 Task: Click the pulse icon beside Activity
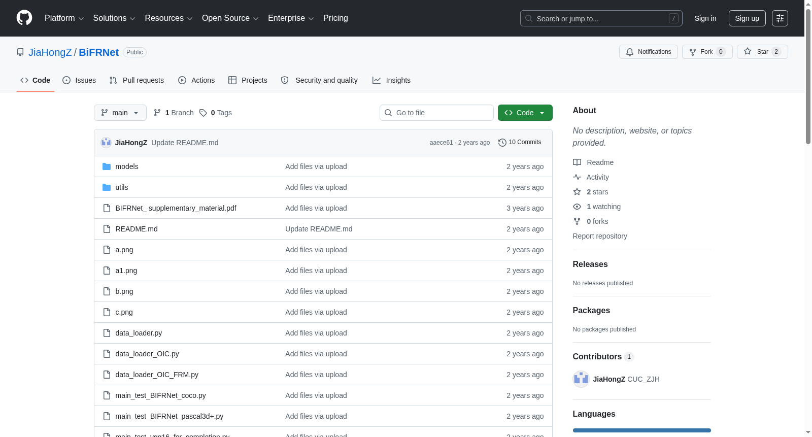577,177
